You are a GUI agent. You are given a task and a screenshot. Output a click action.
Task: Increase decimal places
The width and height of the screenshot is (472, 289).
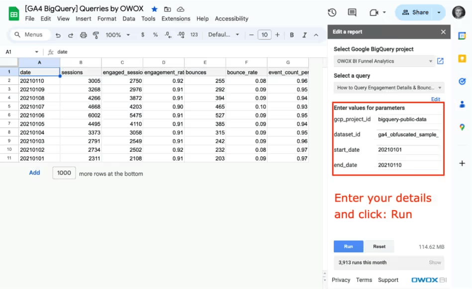(181, 35)
